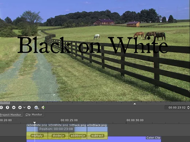Select the divide transition clip
Viewport: 190px width, 142px height.
tap(58, 136)
